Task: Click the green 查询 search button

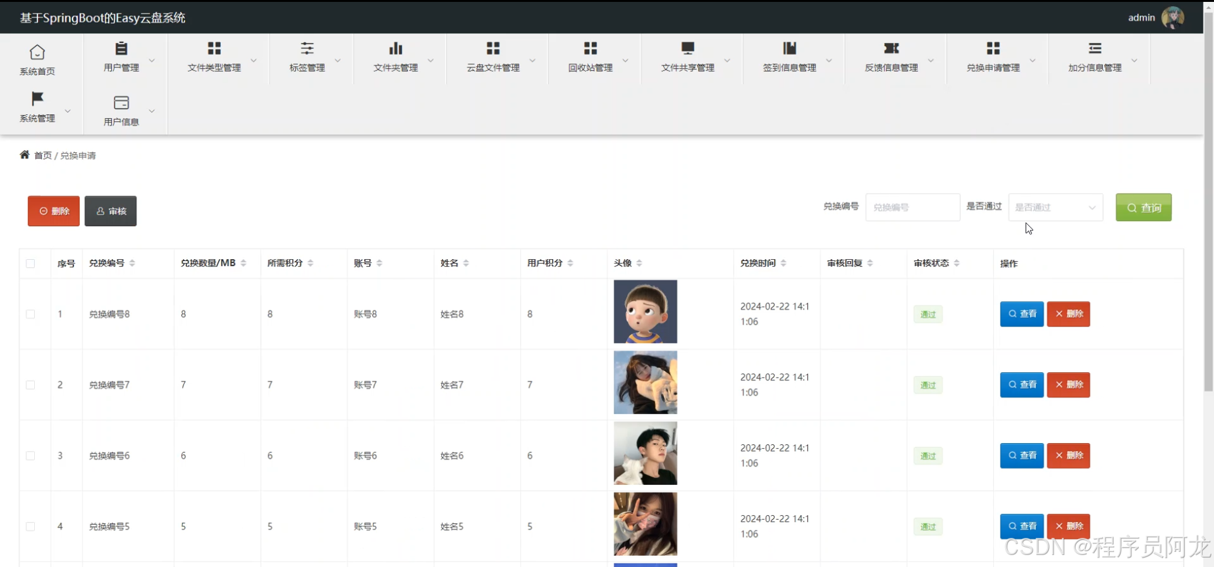Action: coord(1143,207)
